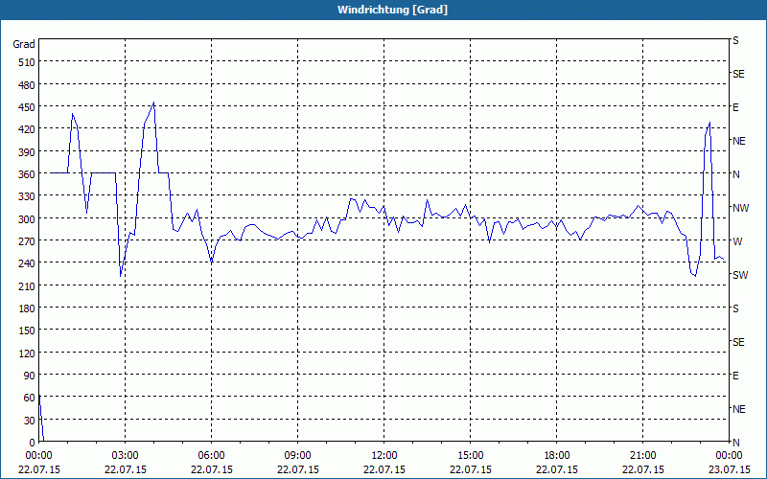Click the "W" compass label
This screenshot has height=479, width=767.
tap(737, 241)
